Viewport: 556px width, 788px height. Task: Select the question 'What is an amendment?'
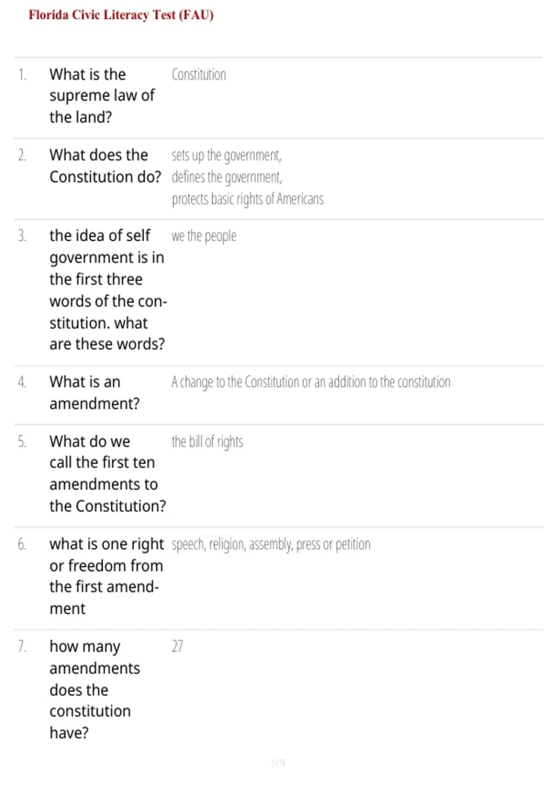[95, 393]
